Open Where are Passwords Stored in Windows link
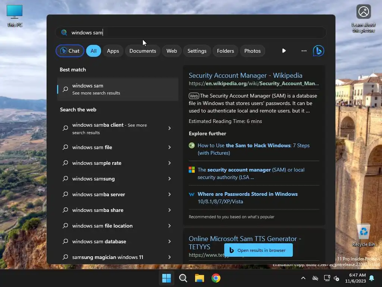The image size is (382, 287). [248, 198]
